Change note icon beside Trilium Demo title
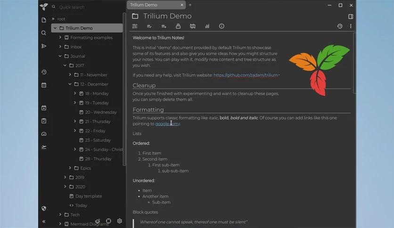The image size is (394, 228). [135, 16]
